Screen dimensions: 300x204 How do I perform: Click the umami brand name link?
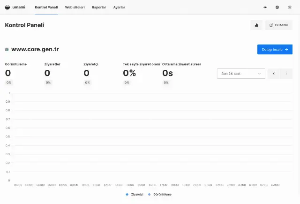point(19,8)
